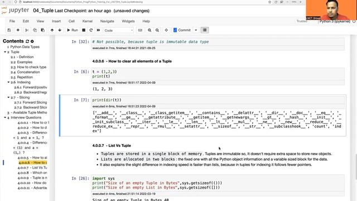Click the Trusted notebook indicator
The height and width of the screenshot is (201, 357).
point(302,21)
